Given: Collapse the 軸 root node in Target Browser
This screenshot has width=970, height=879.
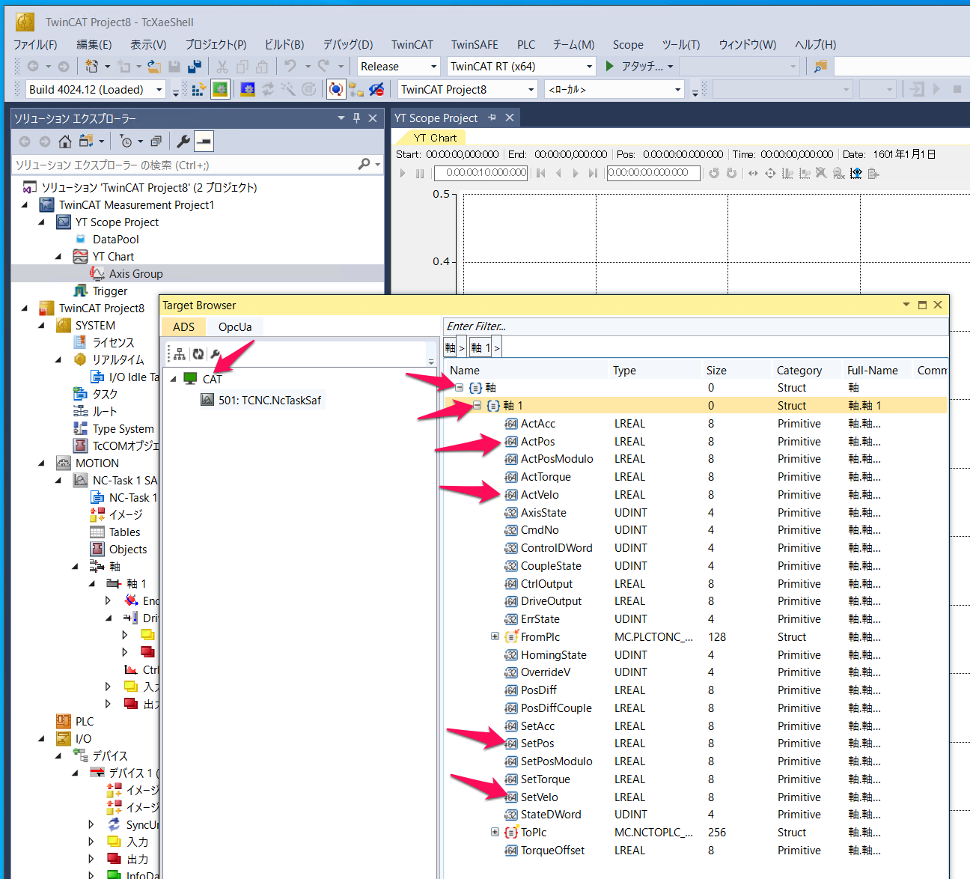Looking at the screenshot, I should [x=459, y=387].
